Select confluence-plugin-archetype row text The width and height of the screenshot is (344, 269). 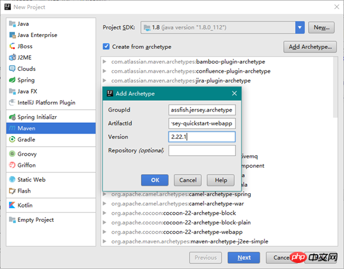[191, 71]
